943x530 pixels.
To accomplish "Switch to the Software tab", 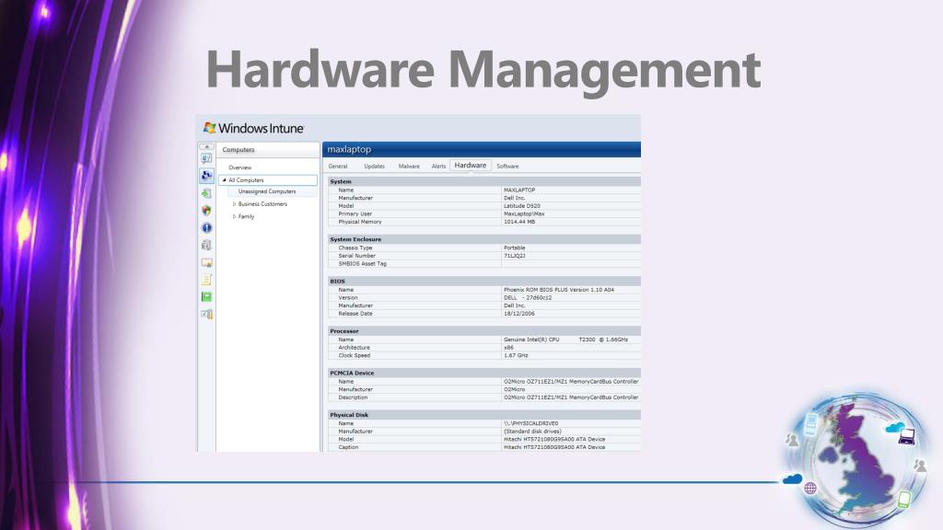I will click(507, 167).
